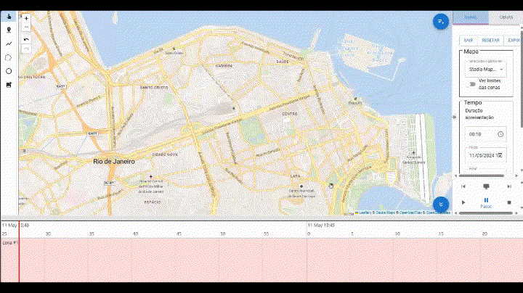Select the circle drawing tool

pos(9,71)
